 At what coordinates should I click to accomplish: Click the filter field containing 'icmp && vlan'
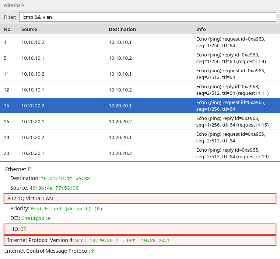click(148, 17)
